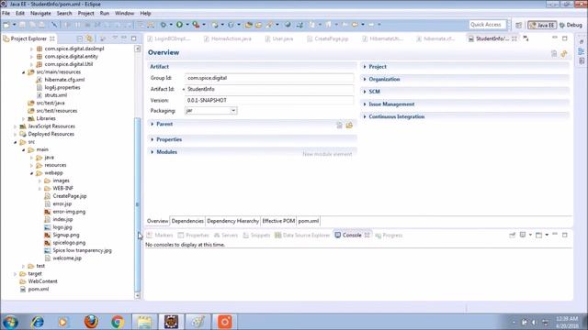Click the Run green play toolbar button
The height and width of the screenshot is (330, 588).
click(180, 25)
